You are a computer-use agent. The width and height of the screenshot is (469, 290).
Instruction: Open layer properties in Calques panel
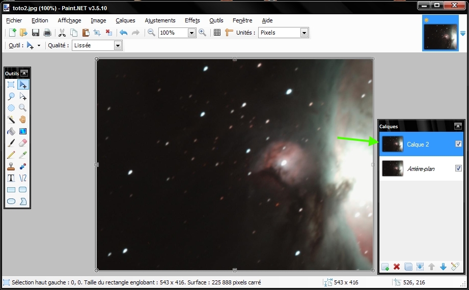point(455,267)
